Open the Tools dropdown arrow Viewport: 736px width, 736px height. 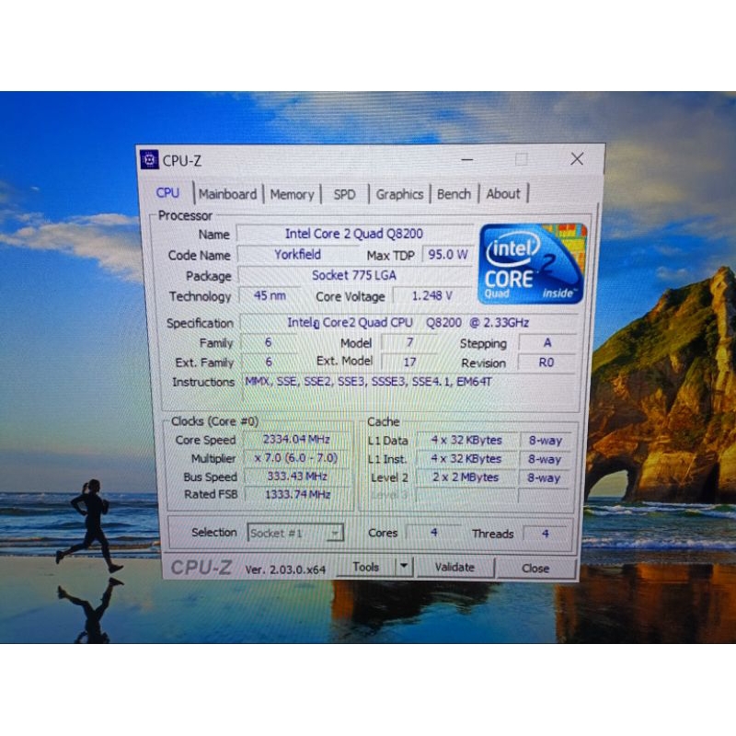403,567
